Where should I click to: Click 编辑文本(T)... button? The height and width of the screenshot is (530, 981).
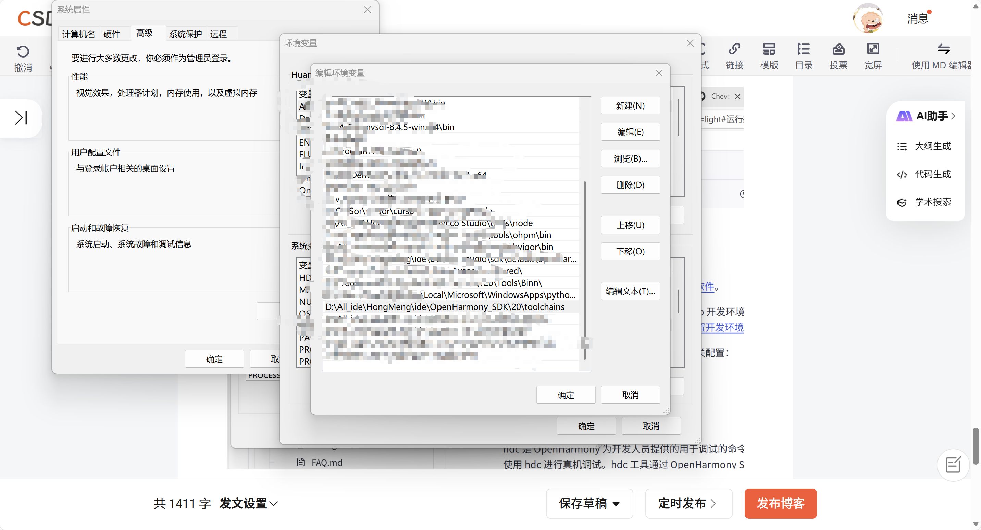point(630,291)
